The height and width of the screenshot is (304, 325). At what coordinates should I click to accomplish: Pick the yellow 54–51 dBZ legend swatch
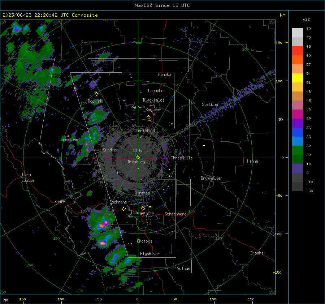point(298,78)
